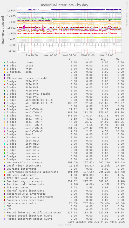Click the green Rescheduling interrupts swatch
The width and height of the screenshot is (129, 228).
coord(4,181)
